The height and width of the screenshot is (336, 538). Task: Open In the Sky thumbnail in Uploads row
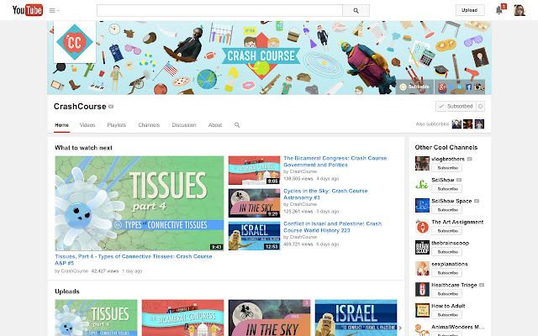click(269, 318)
